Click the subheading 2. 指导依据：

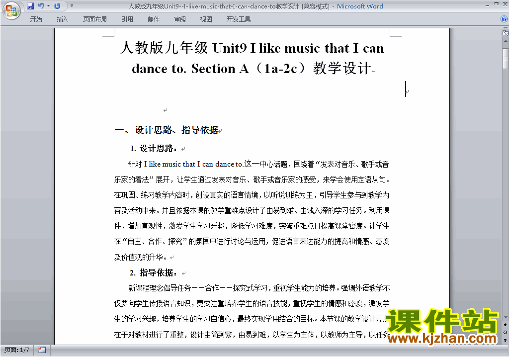coord(154,272)
